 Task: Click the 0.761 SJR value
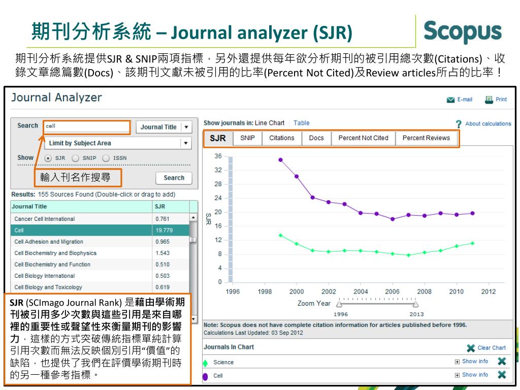tap(162, 219)
